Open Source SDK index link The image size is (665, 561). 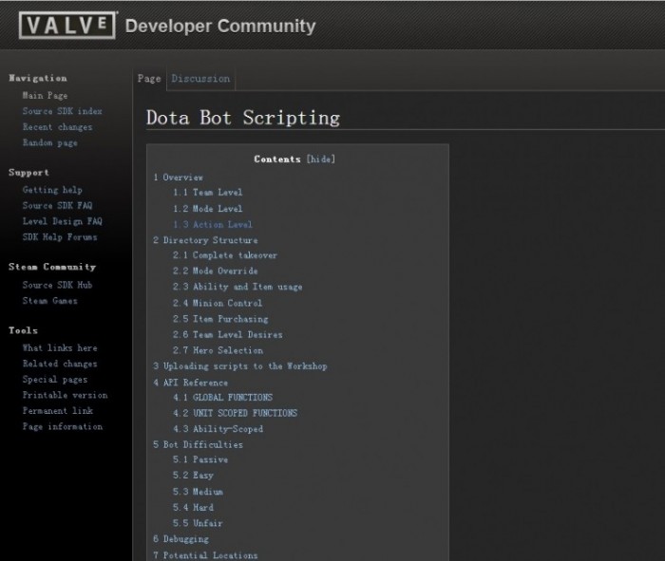coord(63,111)
